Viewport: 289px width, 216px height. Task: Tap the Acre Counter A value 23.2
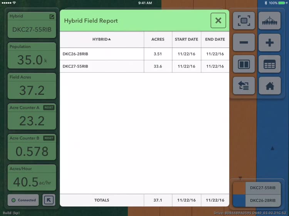(x=32, y=121)
